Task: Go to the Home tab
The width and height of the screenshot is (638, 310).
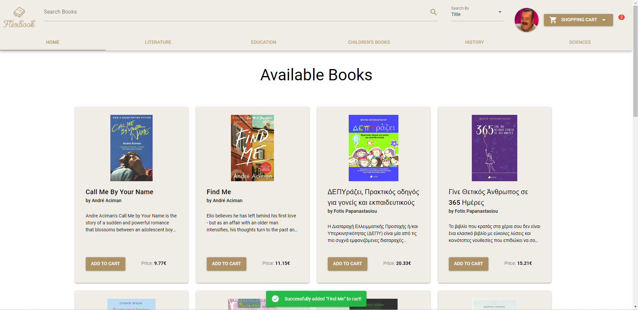Action: 53,42
